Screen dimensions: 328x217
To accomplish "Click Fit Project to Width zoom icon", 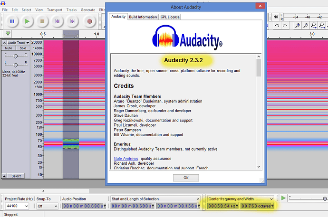I will pyautogui.click(x=322, y=26).
